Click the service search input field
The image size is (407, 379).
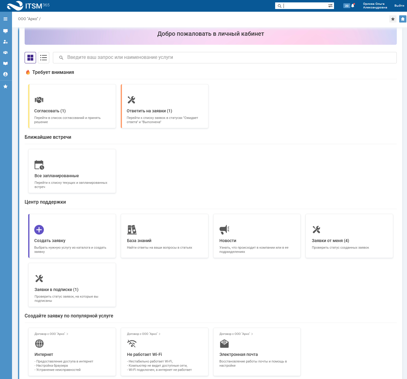[x=228, y=58]
